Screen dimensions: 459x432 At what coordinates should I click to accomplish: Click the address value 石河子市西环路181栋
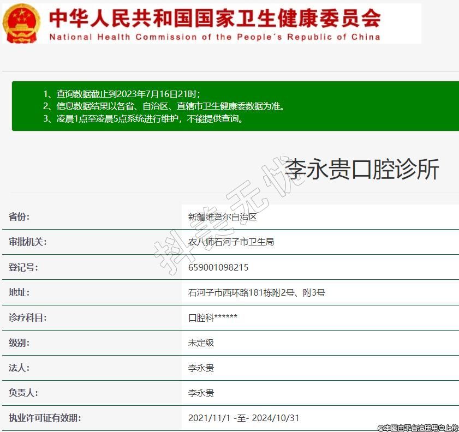pyautogui.click(x=257, y=292)
